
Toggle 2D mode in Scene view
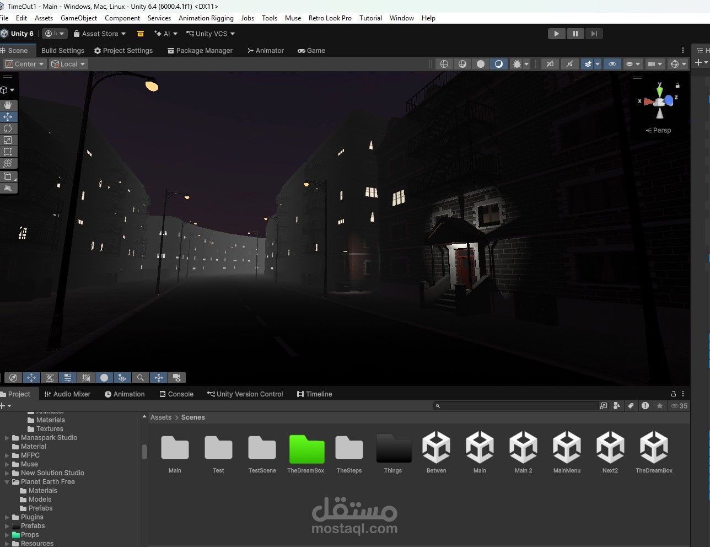[550, 64]
